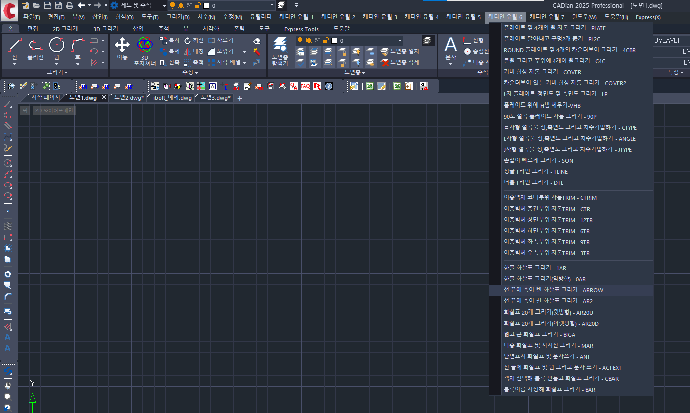The width and height of the screenshot is (690, 413).
Task: Click the 도면층 삭제 button
Action: 400,62
